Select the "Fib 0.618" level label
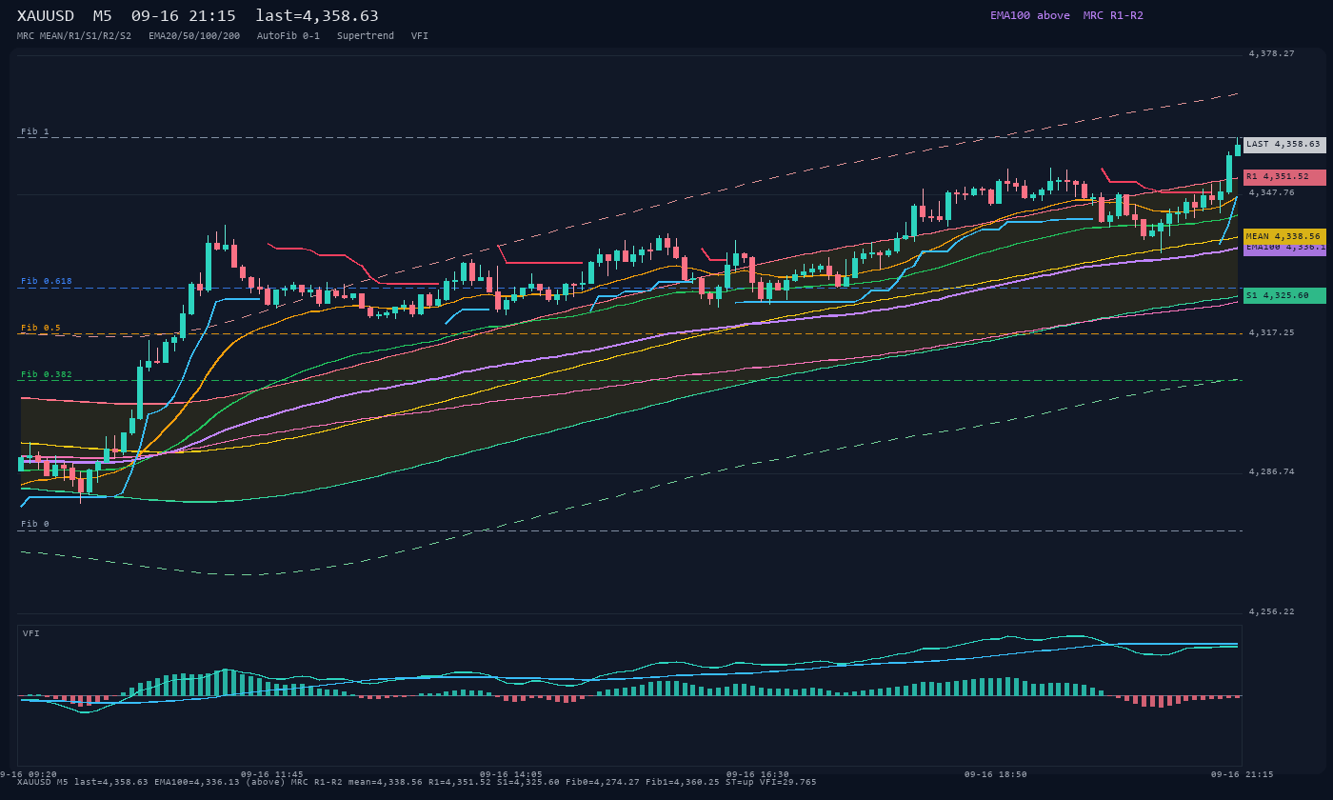This screenshot has height=800, width=1333. [47, 281]
